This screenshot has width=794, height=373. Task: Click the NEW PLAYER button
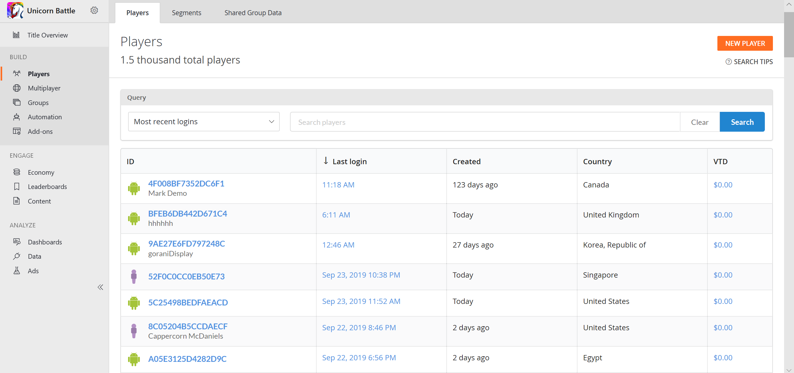pyautogui.click(x=745, y=43)
